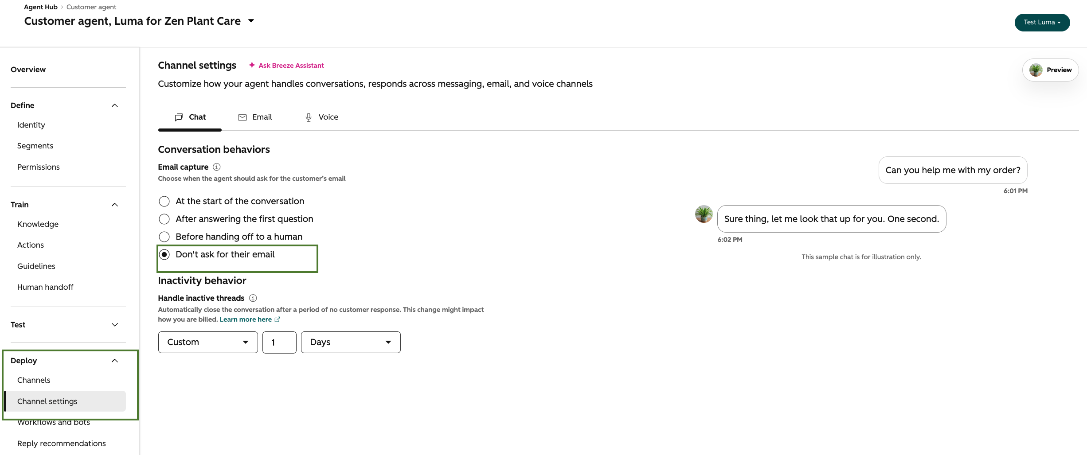1087x455 pixels.
Task: Open Permissions in the sidebar
Action: click(39, 167)
